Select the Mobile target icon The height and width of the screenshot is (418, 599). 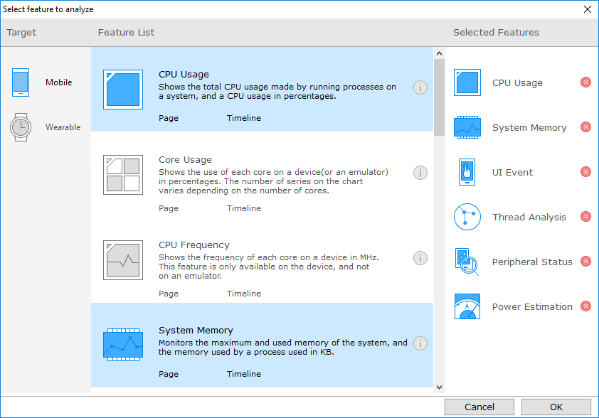point(20,82)
